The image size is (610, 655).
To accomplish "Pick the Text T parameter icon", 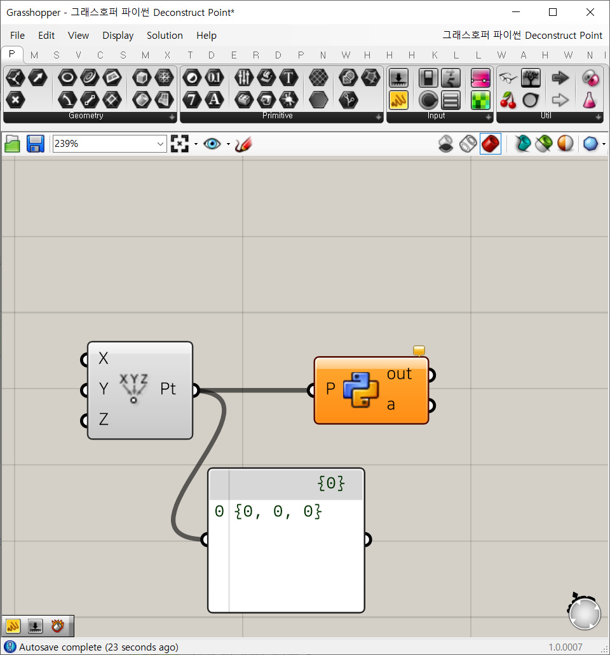I will tap(288, 78).
